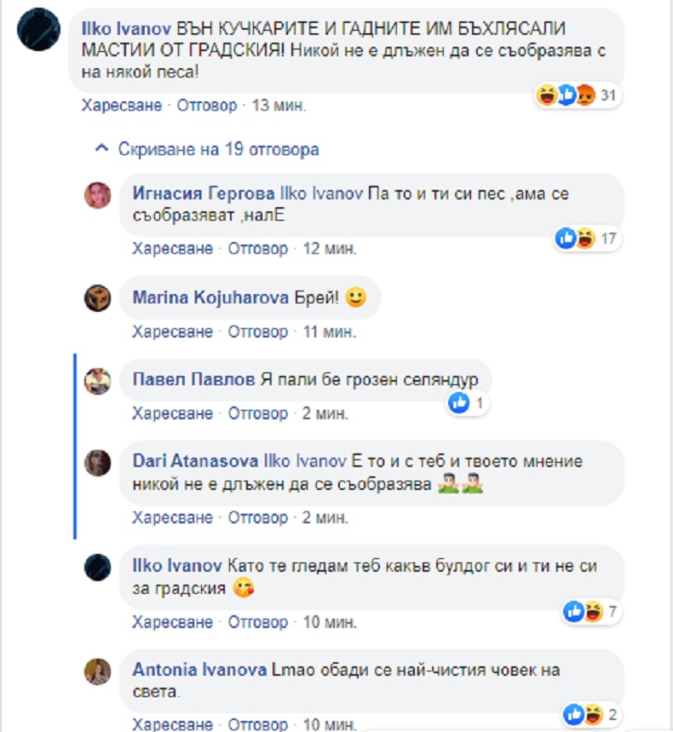Like Marina Kojuharova's reply with Харесване
673x732 pixels.
pos(173,332)
